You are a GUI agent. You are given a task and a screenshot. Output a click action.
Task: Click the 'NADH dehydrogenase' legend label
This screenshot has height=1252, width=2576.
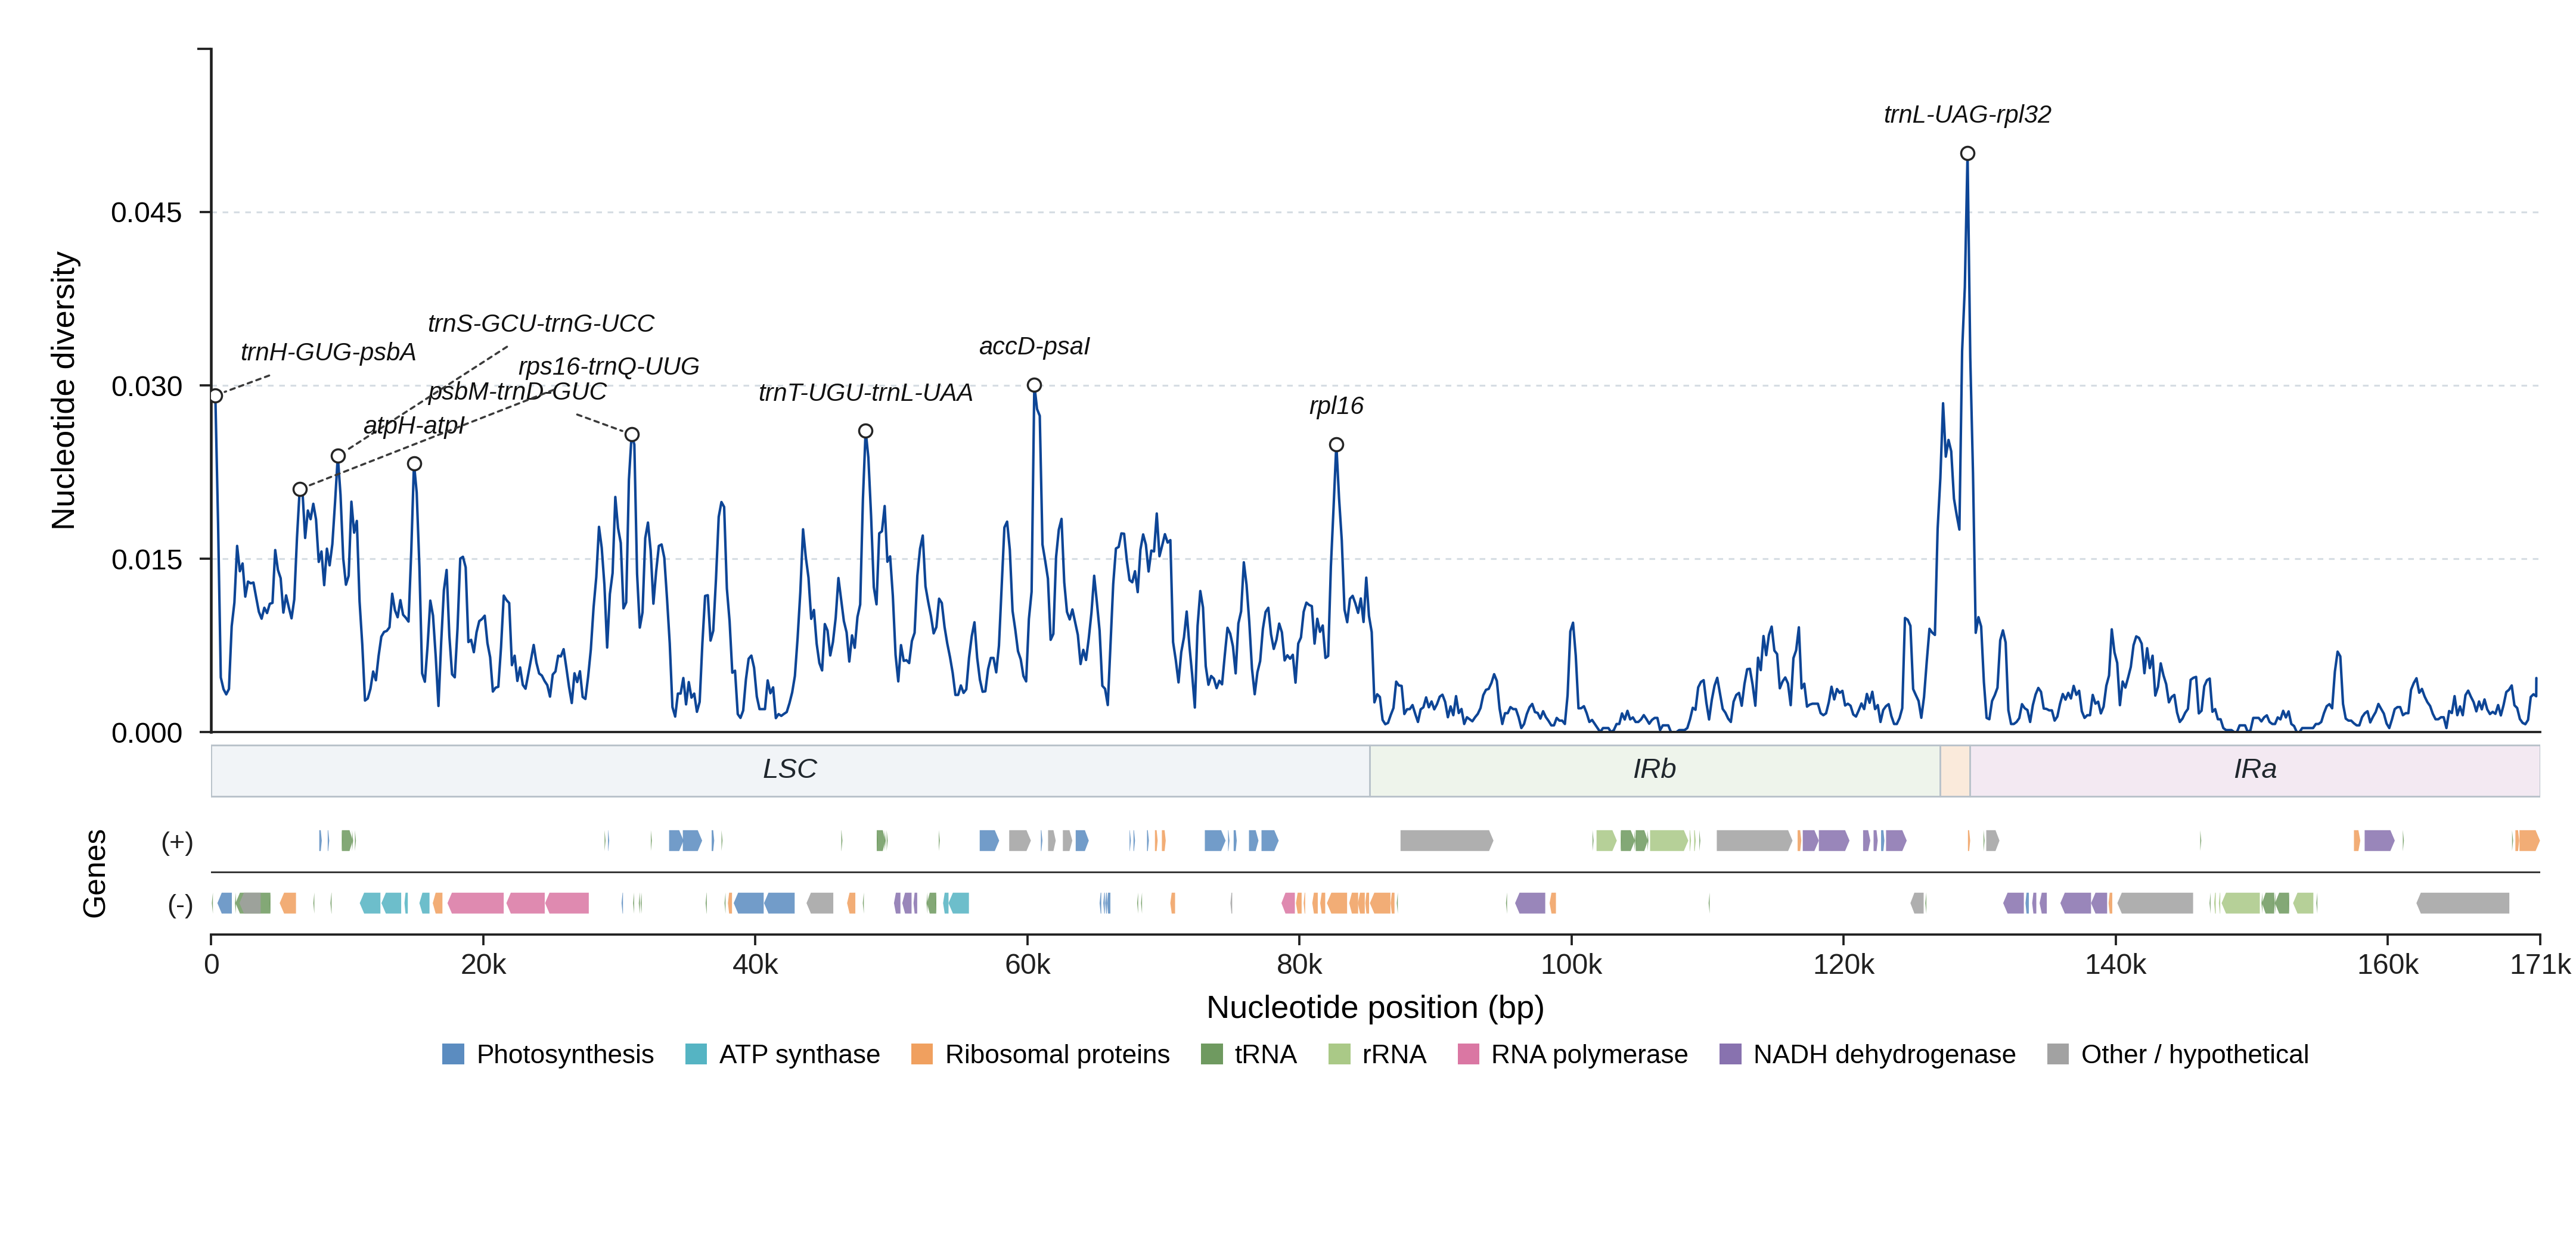pos(1884,1054)
